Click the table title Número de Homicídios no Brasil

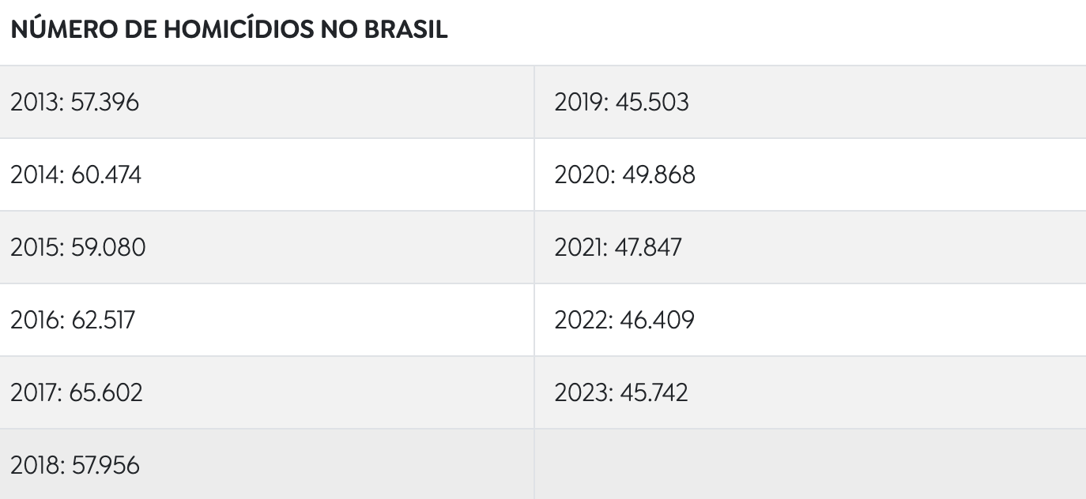tap(230, 29)
